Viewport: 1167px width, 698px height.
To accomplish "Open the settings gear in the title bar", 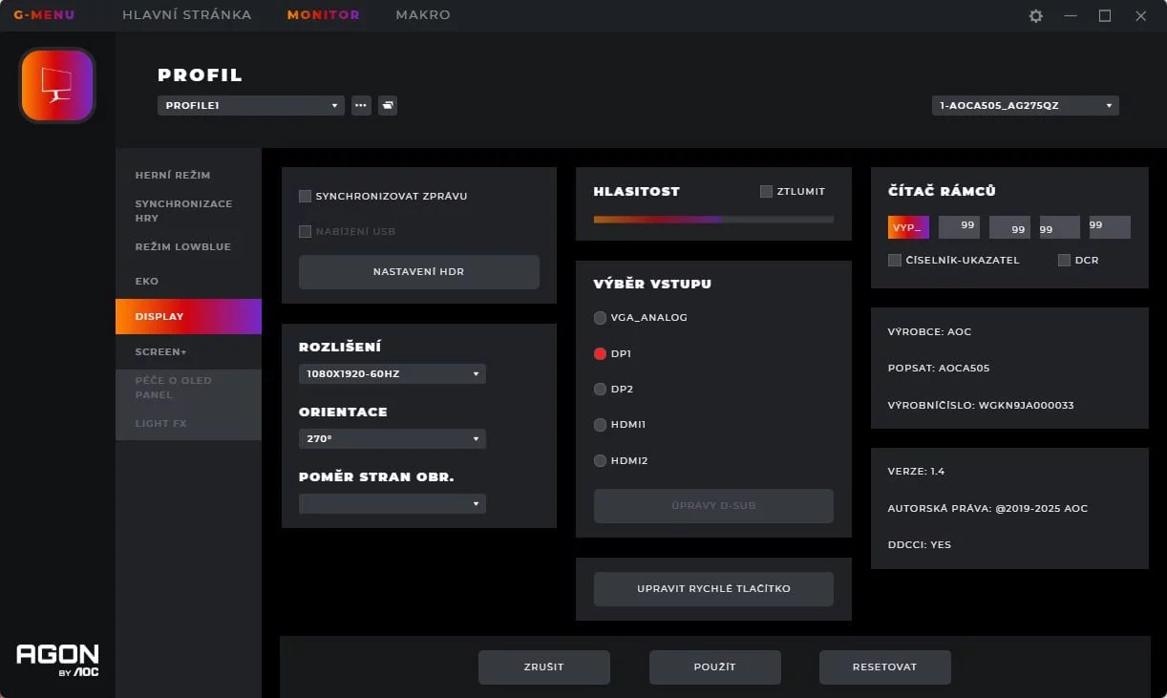I will (1035, 15).
